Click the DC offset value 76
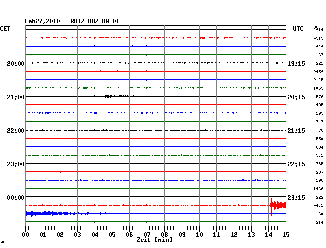This screenshot has width=326, height=248. 321,130
